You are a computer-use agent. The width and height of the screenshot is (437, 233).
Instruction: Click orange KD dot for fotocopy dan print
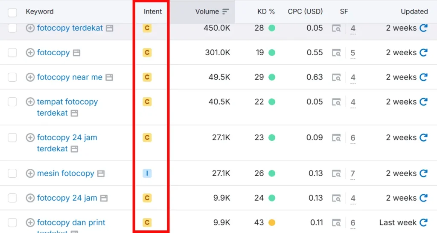click(x=272, y=222)
